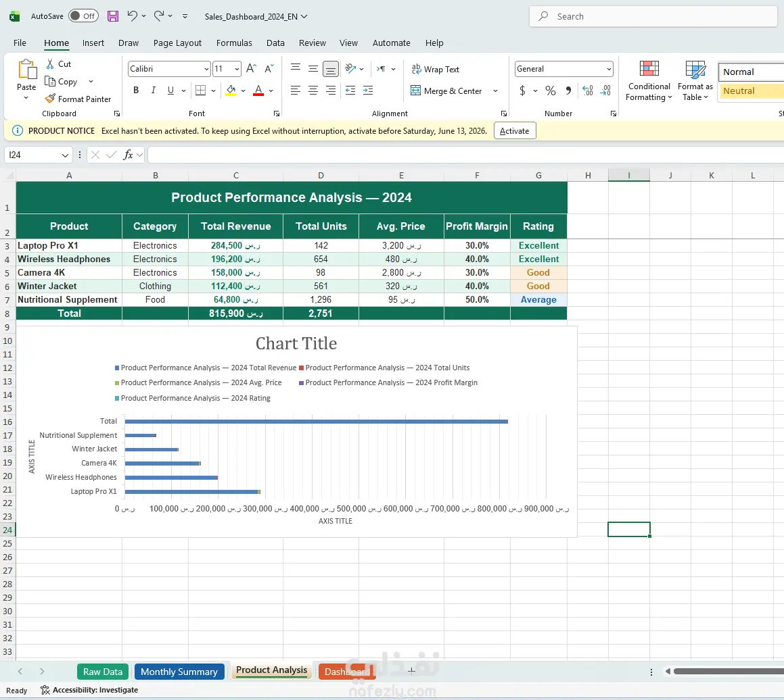Open the General number format dropdown

coord(609,69)
